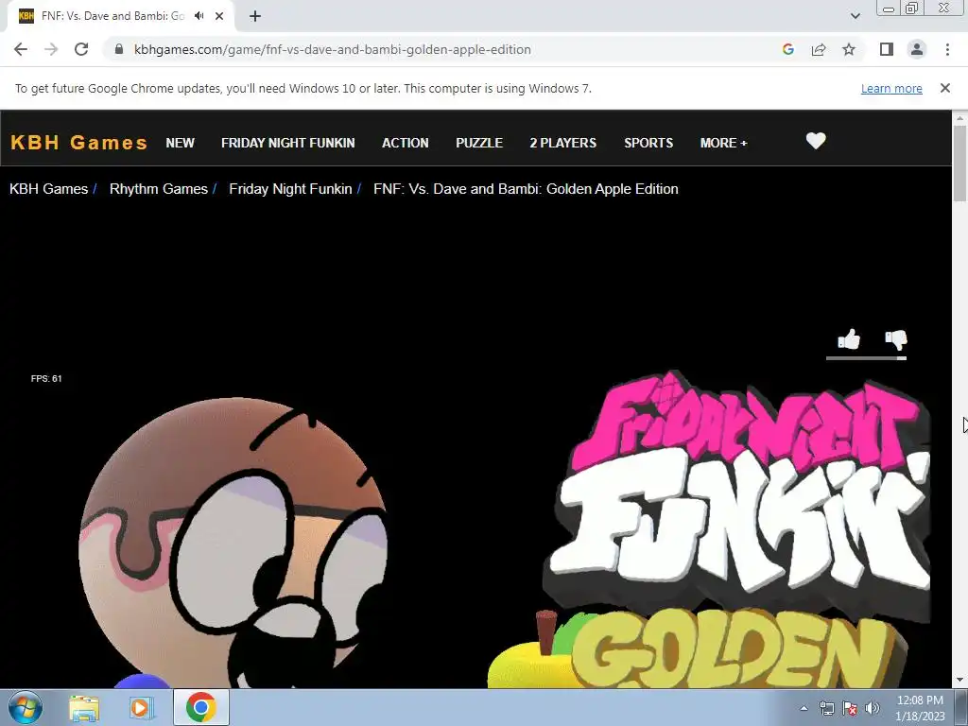The height and width of the screenshot is (726, 968).
Task: Expand tab search chevron
Action: [855, 16]
